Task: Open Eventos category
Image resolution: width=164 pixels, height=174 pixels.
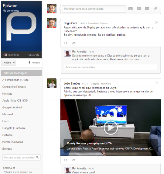Action: coord(7,149)
